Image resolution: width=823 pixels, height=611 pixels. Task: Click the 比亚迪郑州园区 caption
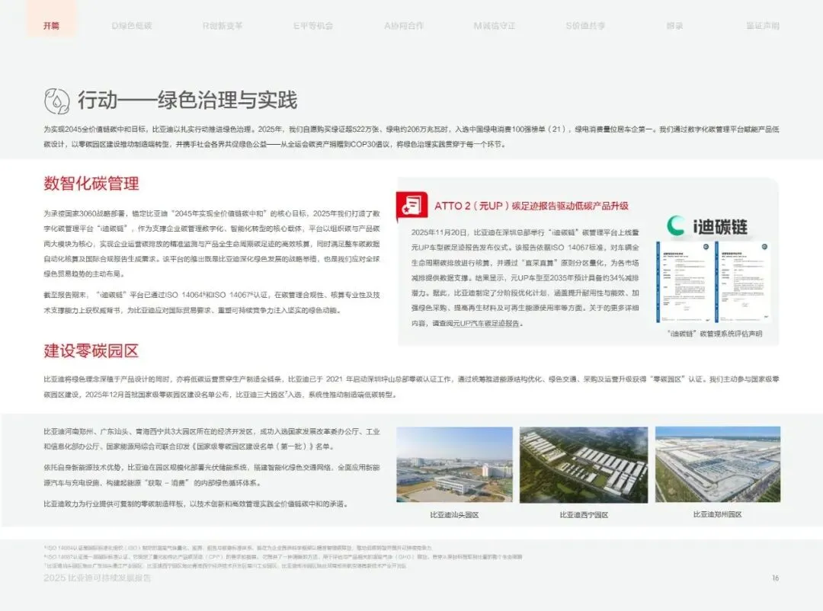click(x=718, y=514)
